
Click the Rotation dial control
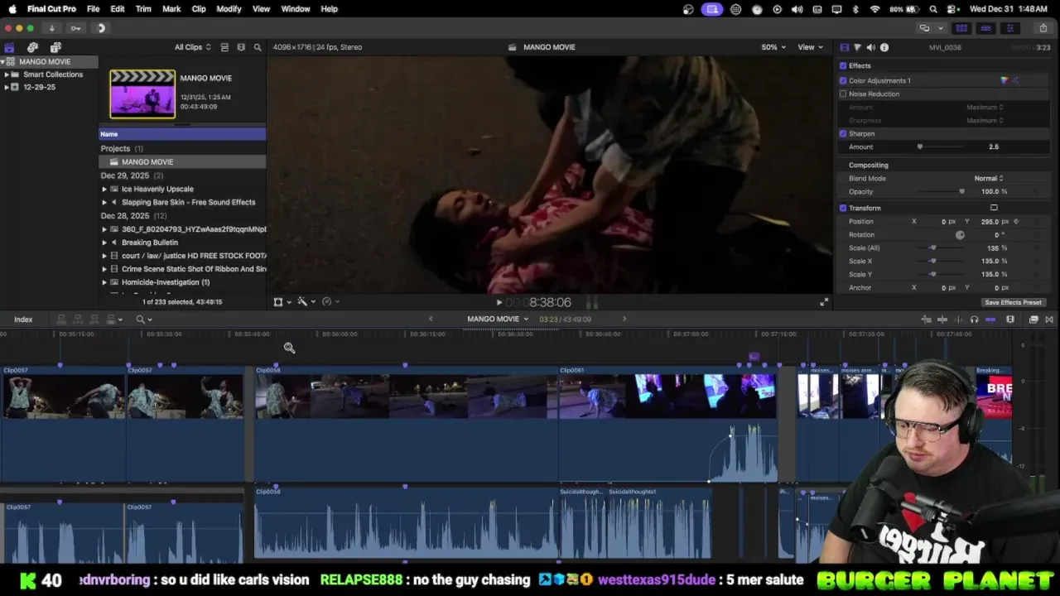[x=960, y=235]
